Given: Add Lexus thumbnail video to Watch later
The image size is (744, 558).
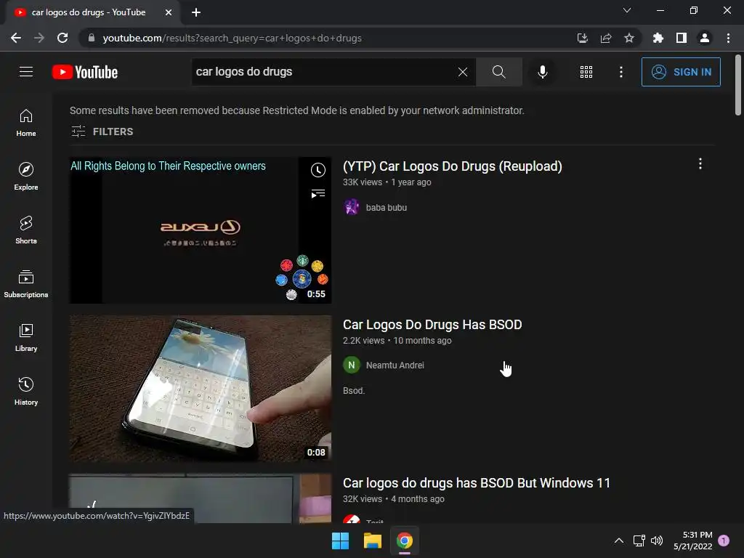Looking at the screenshot, I should (318, 170).
